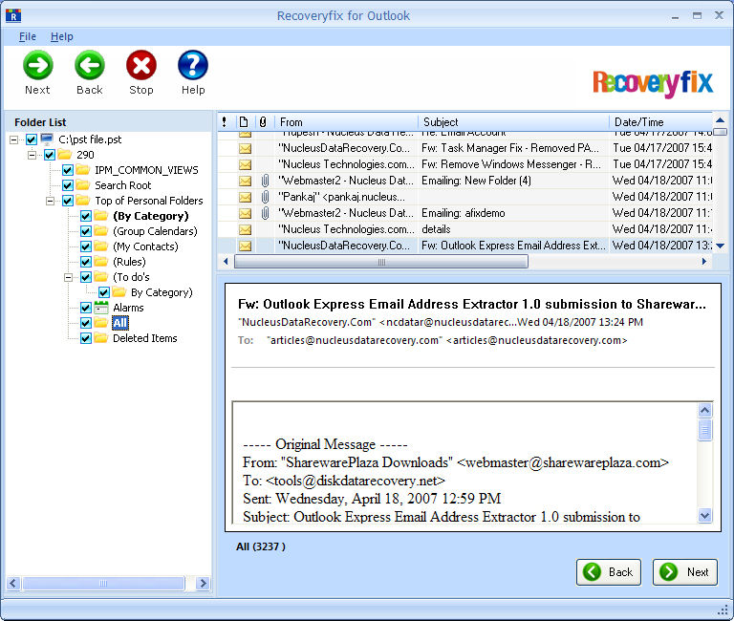Select the By Category) subfolder under To do's
The image size is (734, 621).
coord(162,292)
